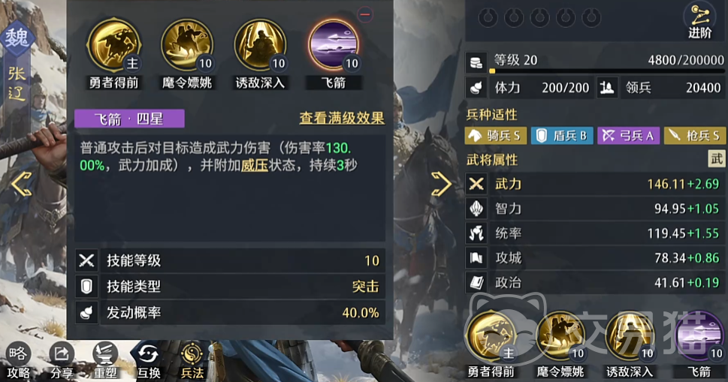
Task: Toggle the 武 attribute view button
Action: click(716, 159)
